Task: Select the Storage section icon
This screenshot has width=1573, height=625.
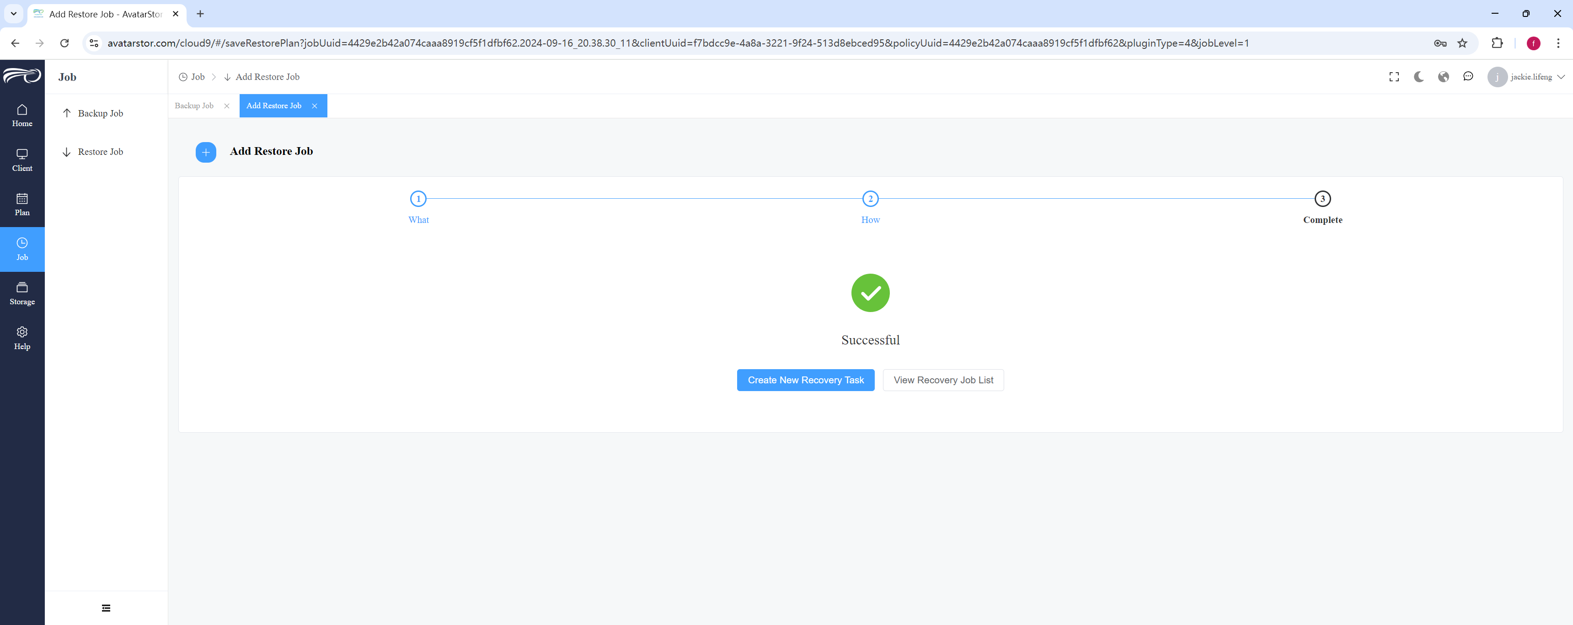Action: (x=22, y=294)
